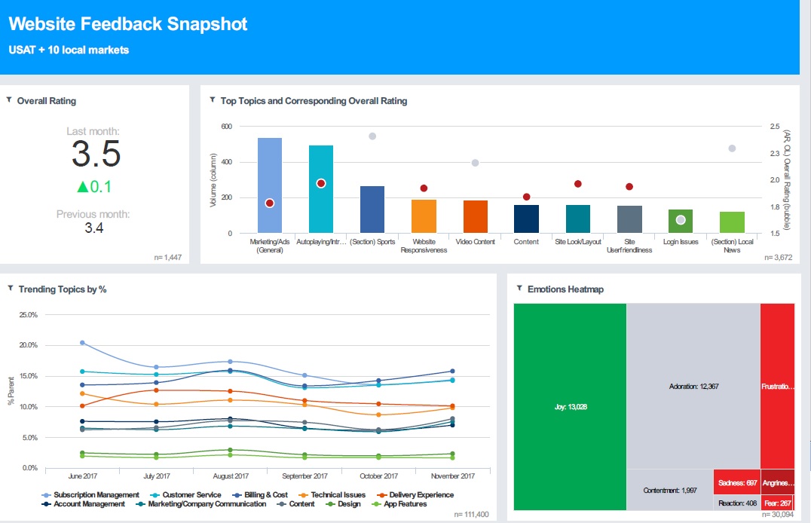Screen dimensions: 811x523
Task: Toggle the Content legend entry
Action: pos(296,504)
